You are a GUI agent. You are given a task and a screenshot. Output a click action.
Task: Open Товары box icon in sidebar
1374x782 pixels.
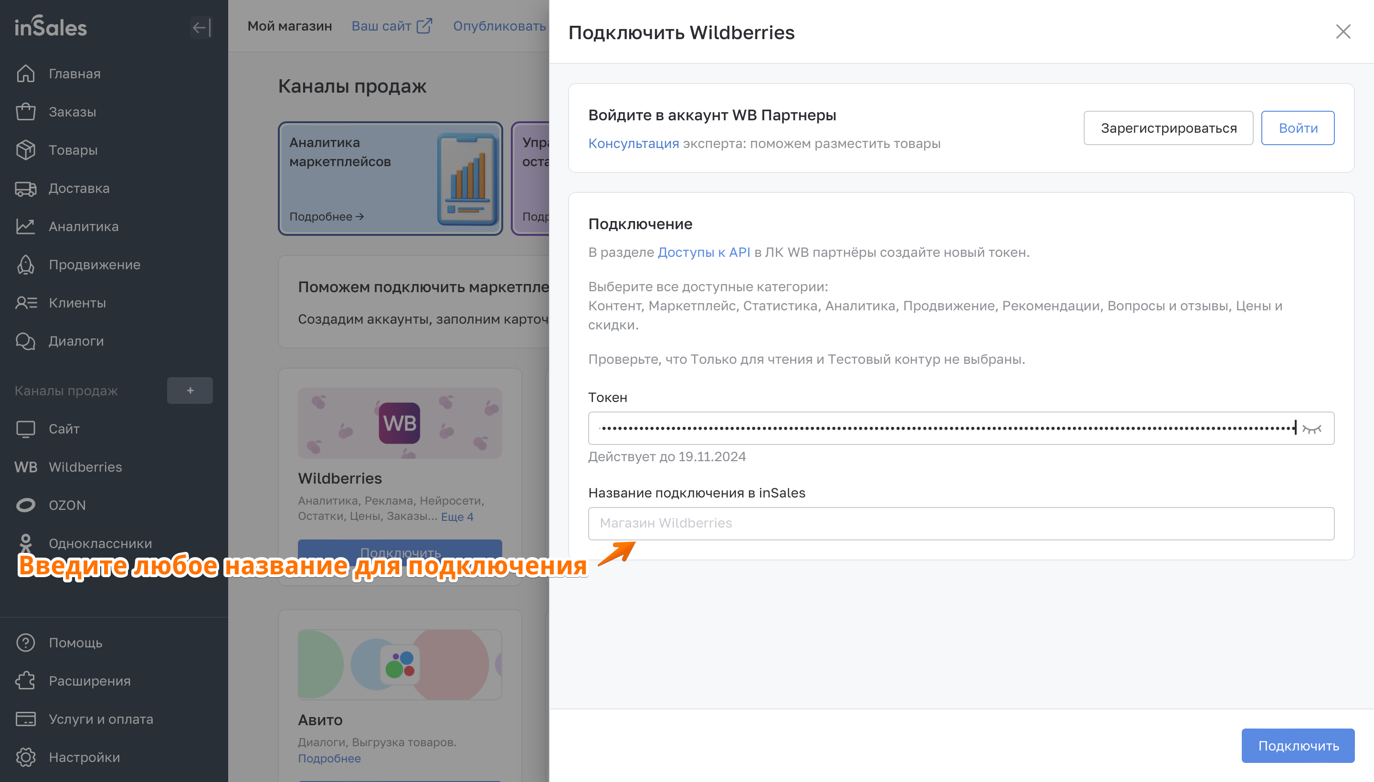(25, 150)
